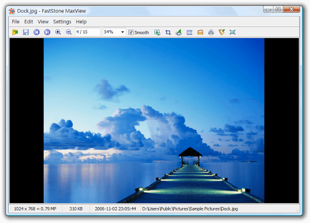Open the File menu
Screen dimensions: 310x223
click(15, 22)
